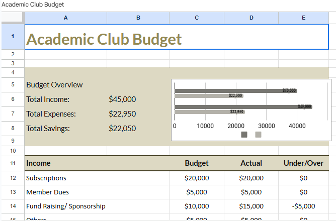Image resolution: width=336 pixels, height=221 pixels.
Task: Select row 1 header
Action: tap(12, 37)
